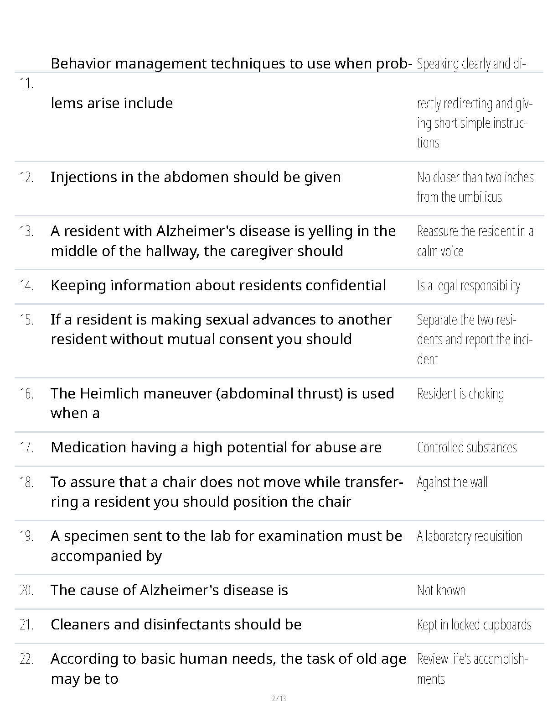Select the answer 'Is a legal responsibility'
The width and height of the screenshot is (558, 723).
click(468, 286)
